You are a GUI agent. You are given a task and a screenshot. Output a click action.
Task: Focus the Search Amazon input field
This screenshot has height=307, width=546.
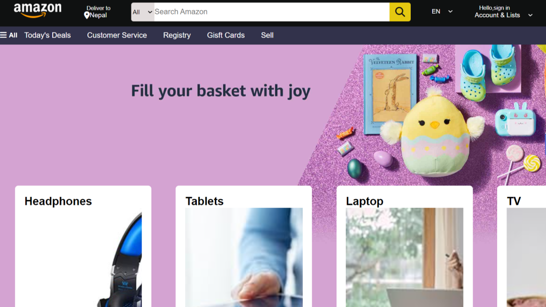coord(272,12)
